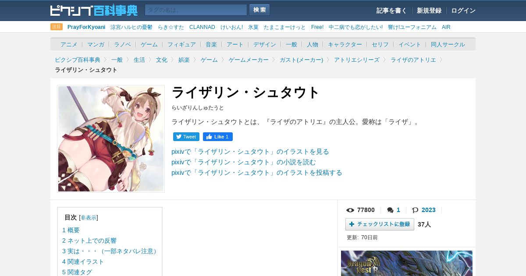
Task: Open 涼宮ハルヒの憂鬱 trending tag
Action: tap(131, 27)
